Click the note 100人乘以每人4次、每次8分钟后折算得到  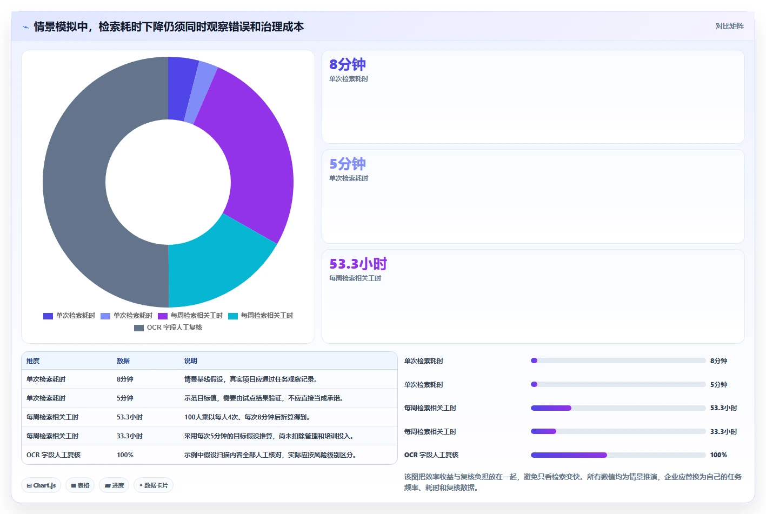pos(247,417)
